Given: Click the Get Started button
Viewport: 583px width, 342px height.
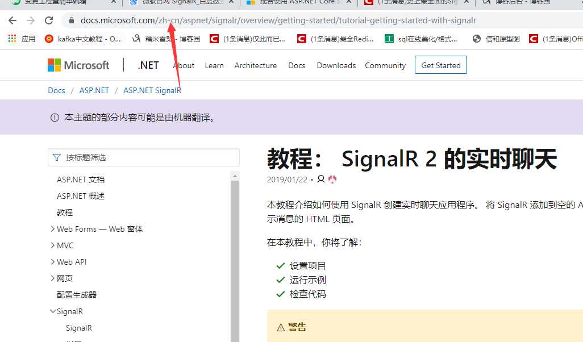Looking at the screenshot, I should (440, 65).
